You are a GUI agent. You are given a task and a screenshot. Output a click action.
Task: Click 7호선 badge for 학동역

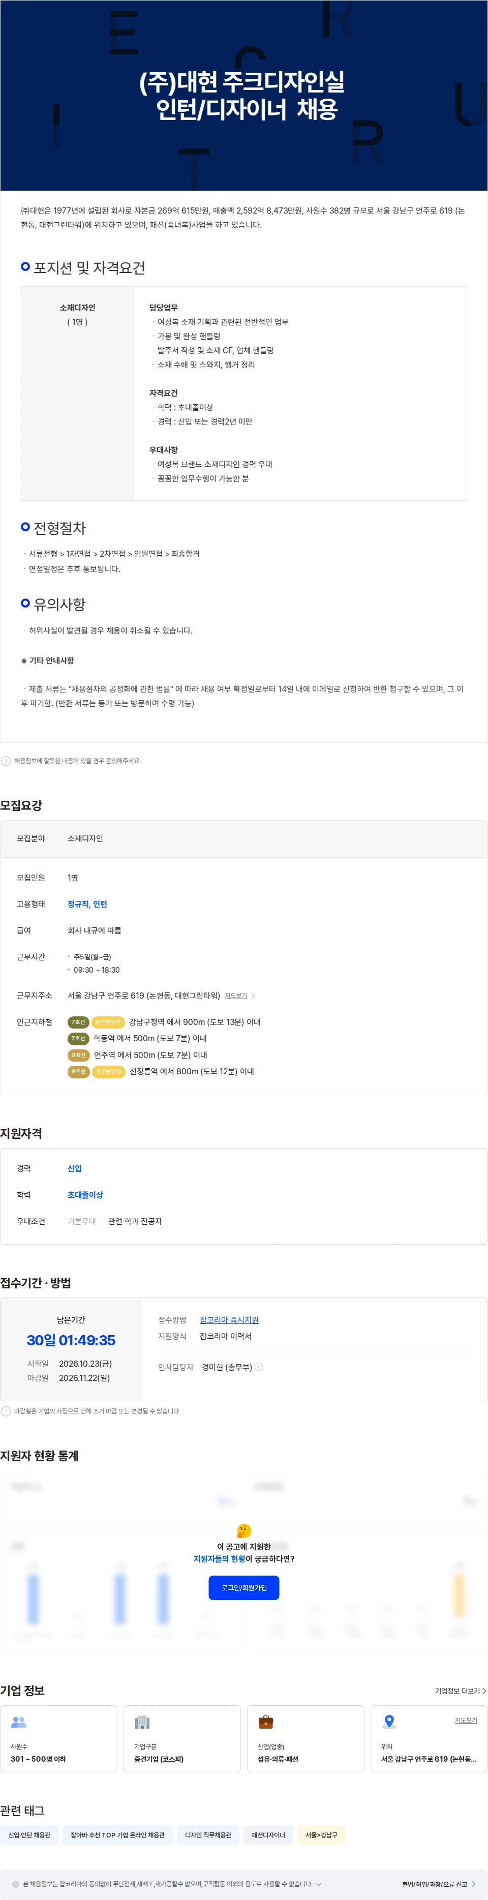click(78, 1038)
